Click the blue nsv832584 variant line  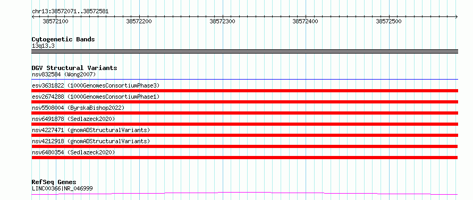coord(245,80)
